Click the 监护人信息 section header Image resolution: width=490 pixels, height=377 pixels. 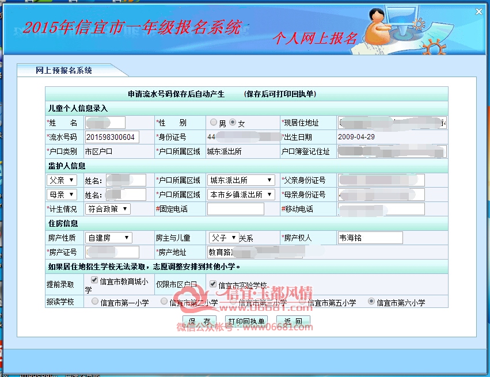[67, 166]
